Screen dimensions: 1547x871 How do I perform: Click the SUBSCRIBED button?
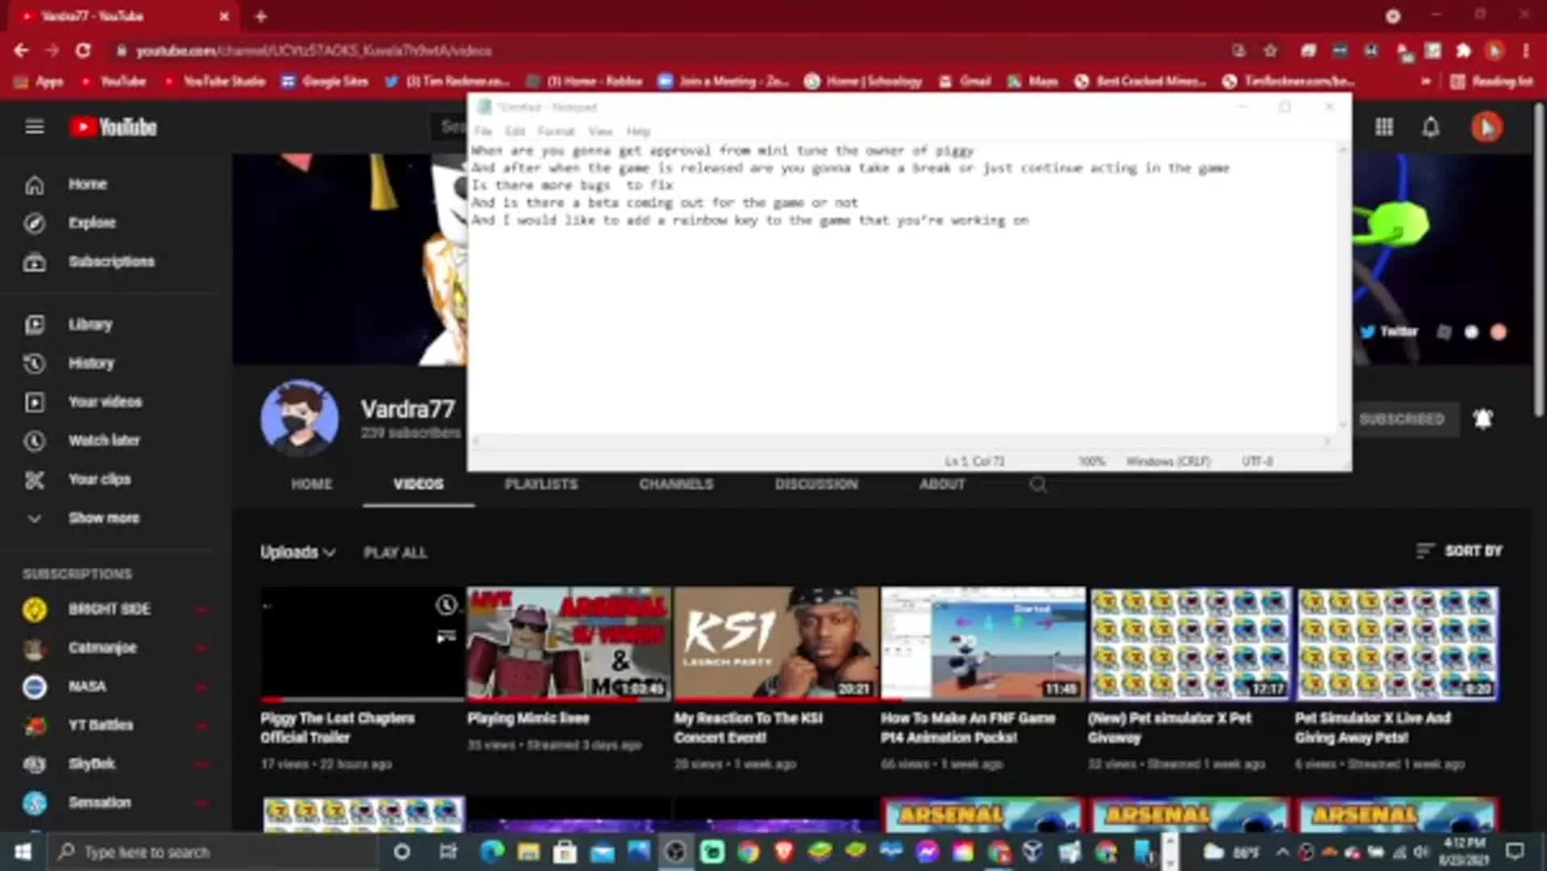[x=1403, y=419]
